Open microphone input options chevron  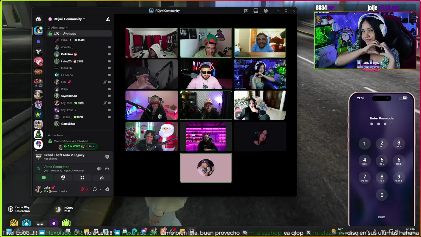click(x=87, y=189)
